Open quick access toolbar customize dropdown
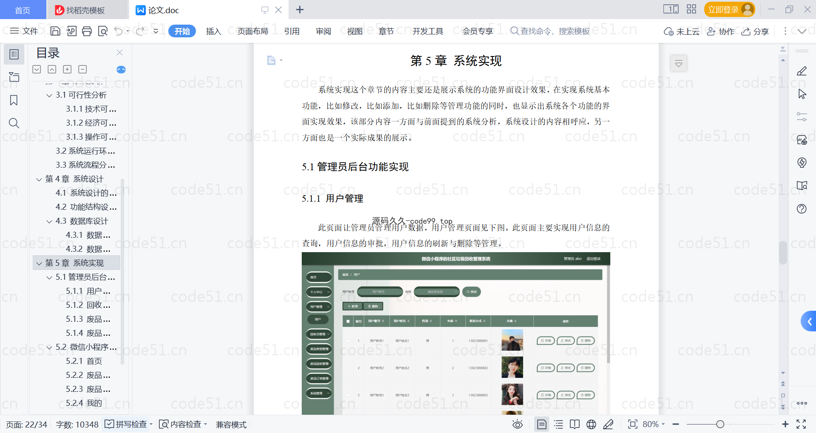 click(156, 31)
